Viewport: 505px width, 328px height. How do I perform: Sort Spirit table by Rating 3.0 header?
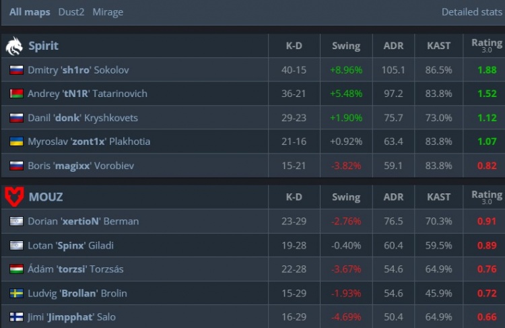pyautogui.click(x=487, y=46)
